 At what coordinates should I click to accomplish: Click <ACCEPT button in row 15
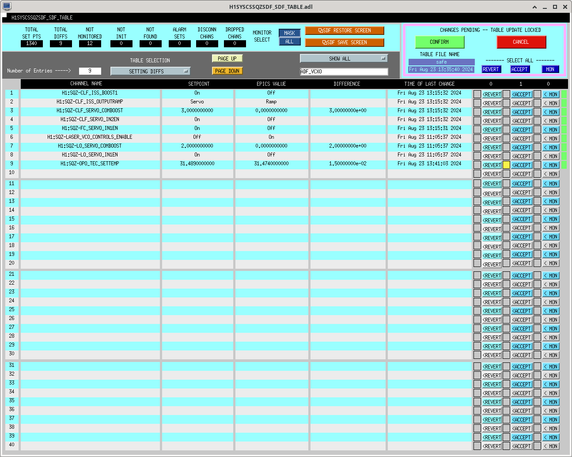(x=522, y=219)
